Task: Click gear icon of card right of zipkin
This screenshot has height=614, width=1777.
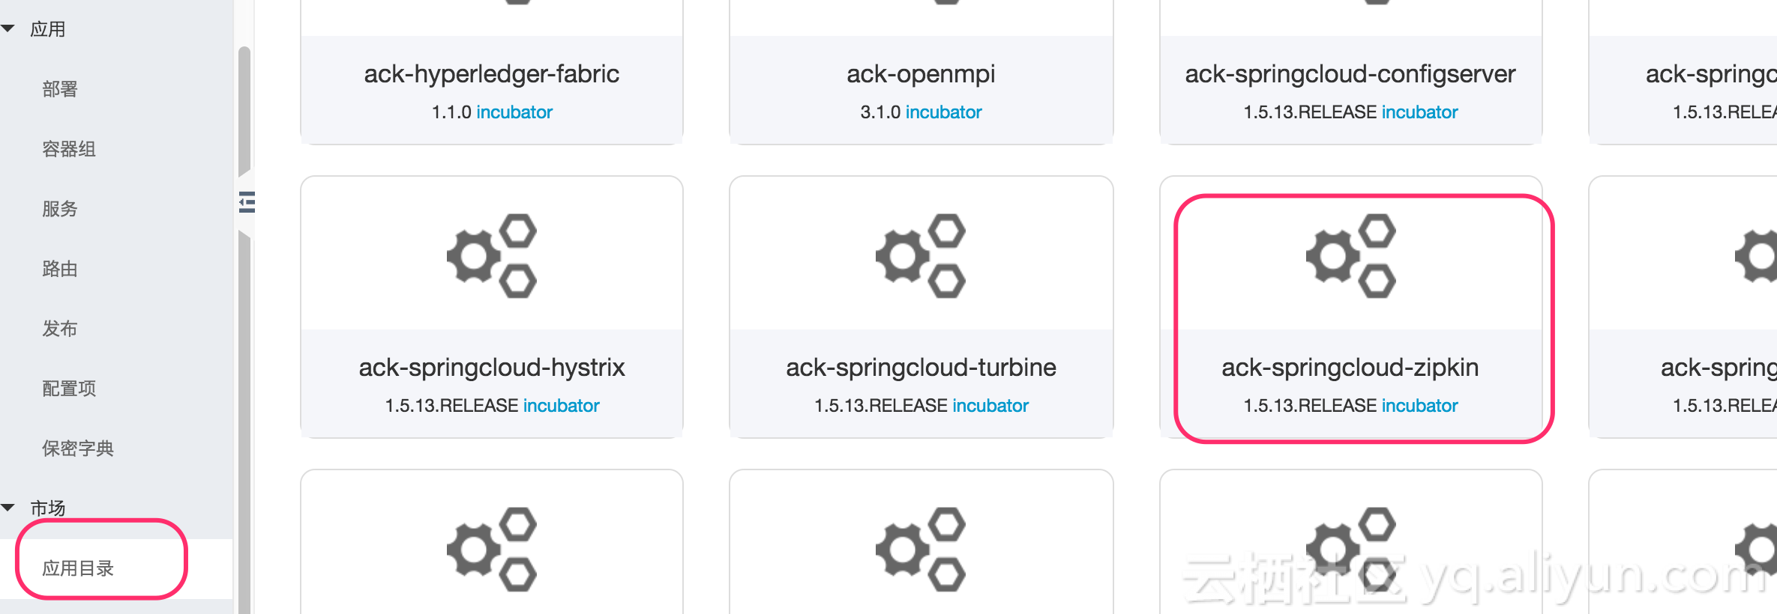Action: (1756, 256)
